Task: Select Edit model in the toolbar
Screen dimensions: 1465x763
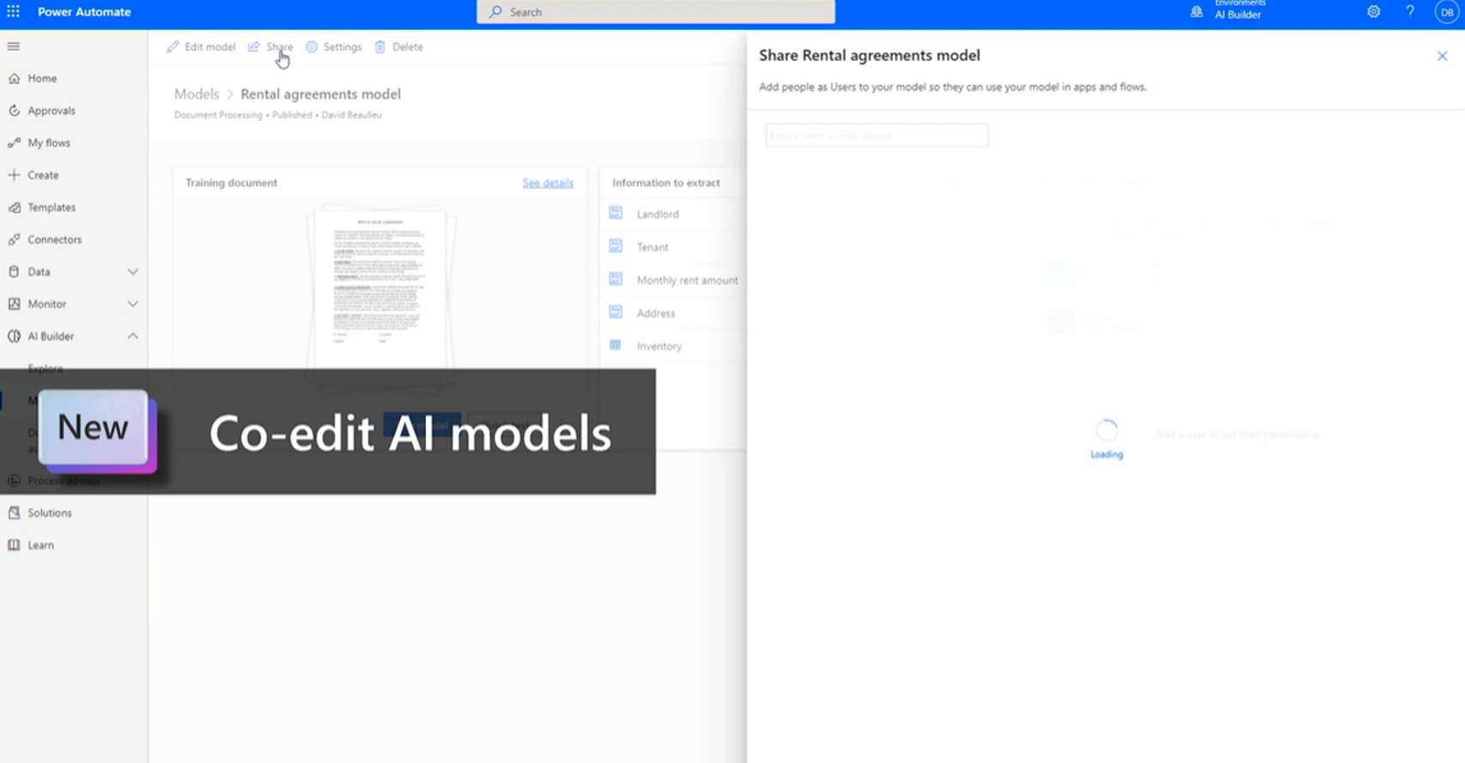Action: point(201,47)
